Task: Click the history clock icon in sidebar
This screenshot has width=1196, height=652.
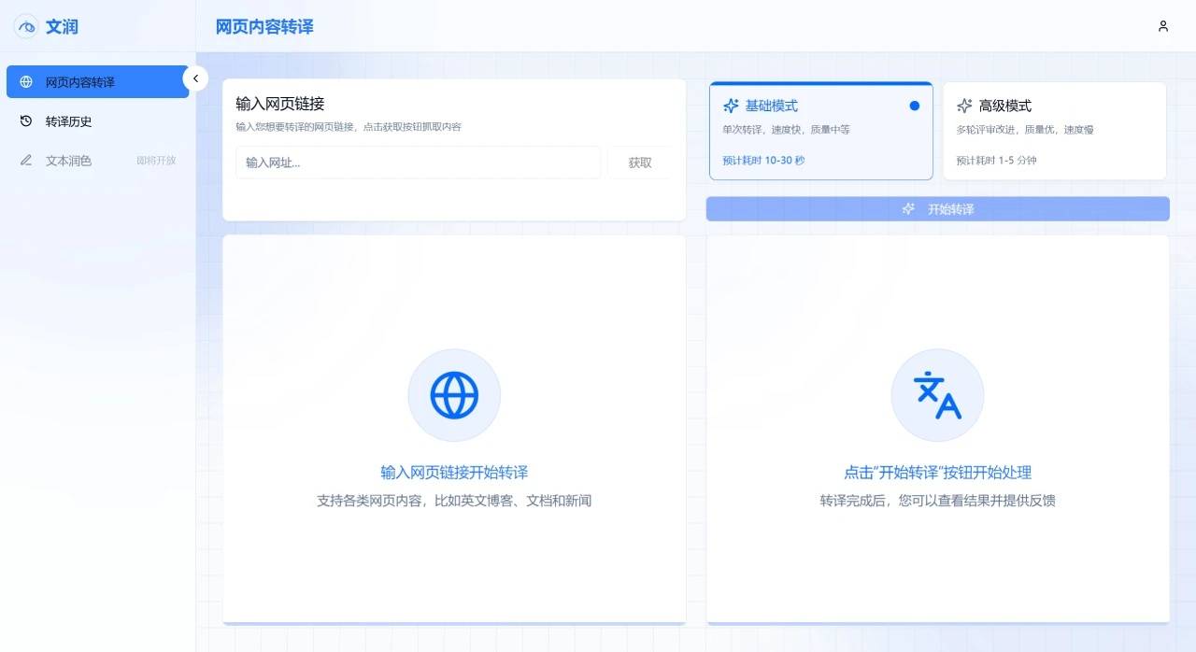Action: click(26, 121)
